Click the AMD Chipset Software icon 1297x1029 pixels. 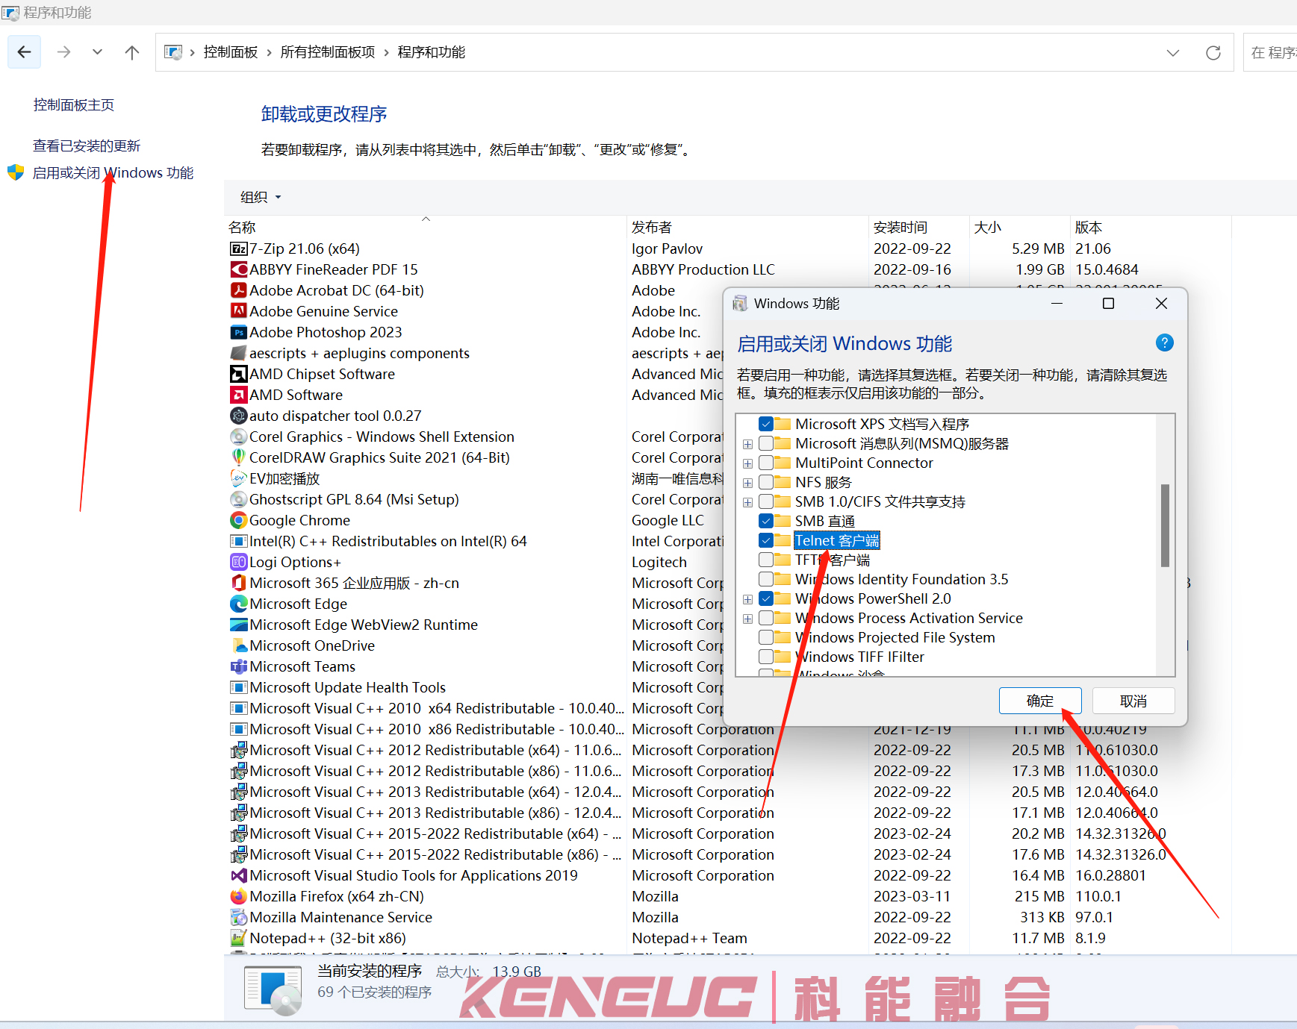[x=239, y=374]
